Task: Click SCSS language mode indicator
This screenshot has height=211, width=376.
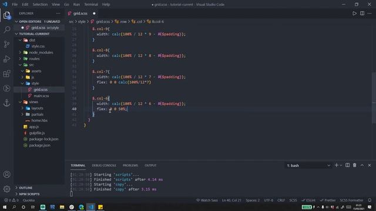Action: 293,200
